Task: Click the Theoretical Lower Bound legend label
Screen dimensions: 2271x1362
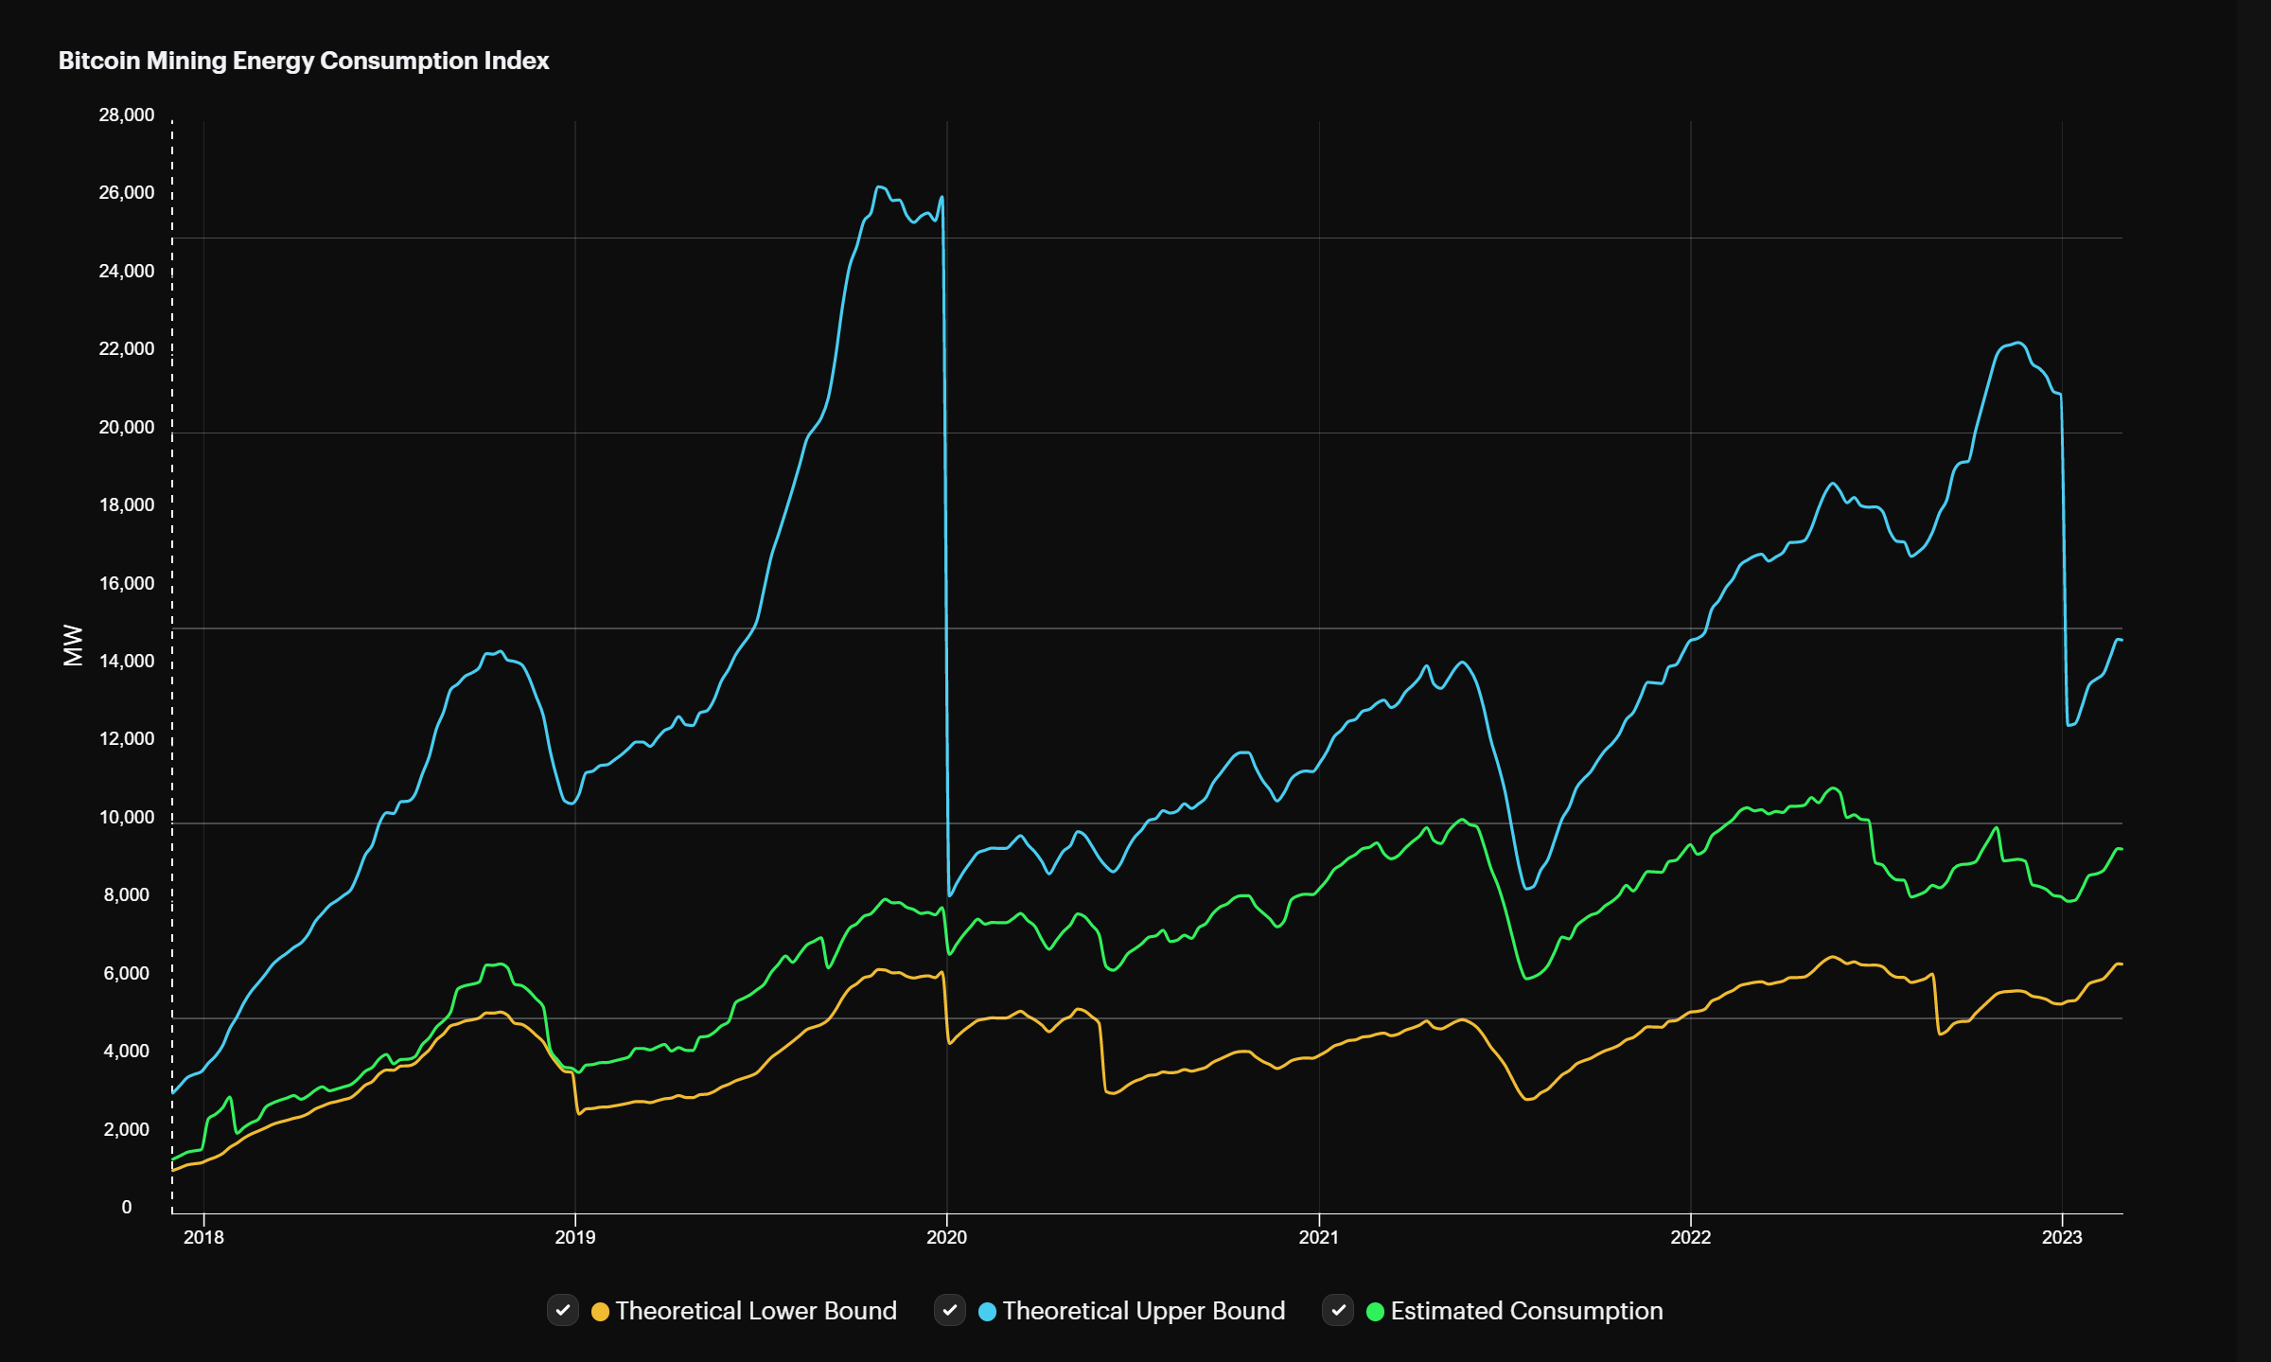Action: (x=755, y=1311)
